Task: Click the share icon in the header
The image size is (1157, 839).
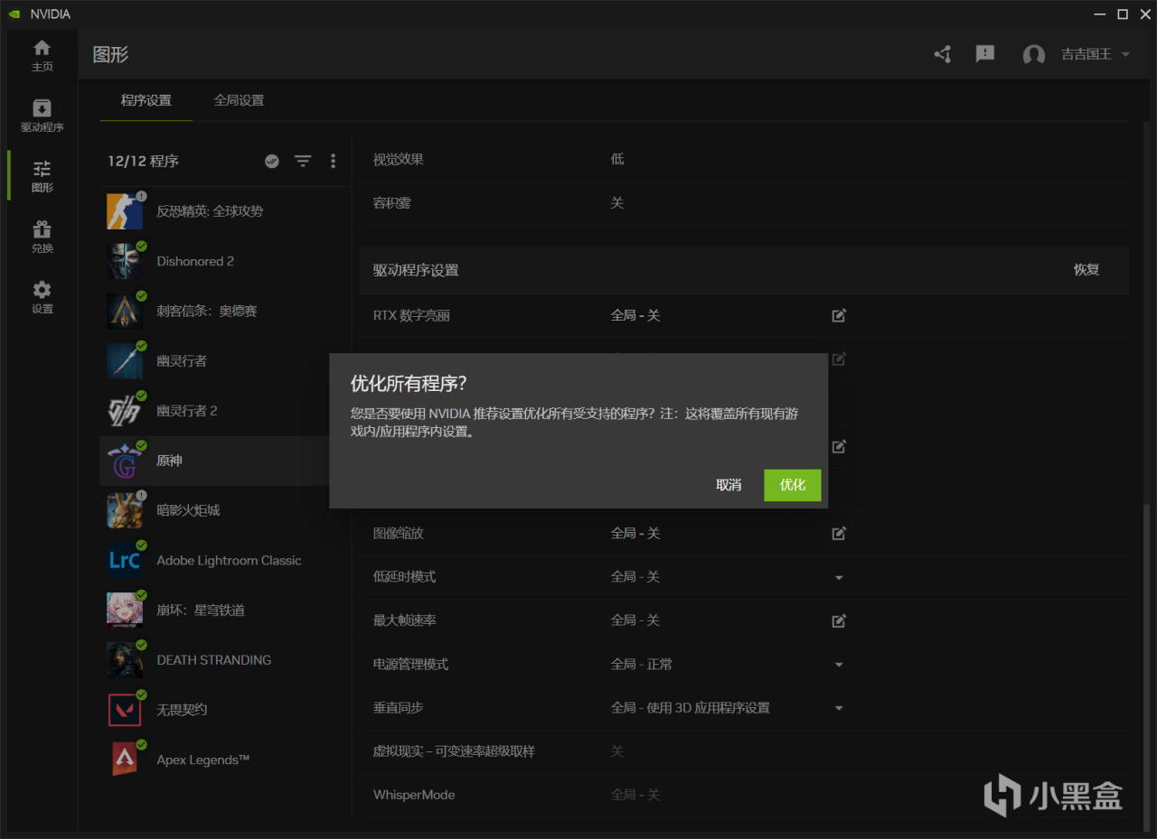Action: point(943,54)
